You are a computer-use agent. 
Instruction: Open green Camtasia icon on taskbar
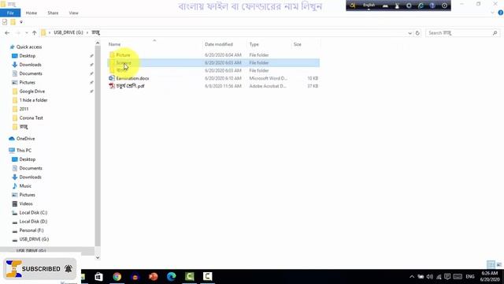click(x=190, y=277)
